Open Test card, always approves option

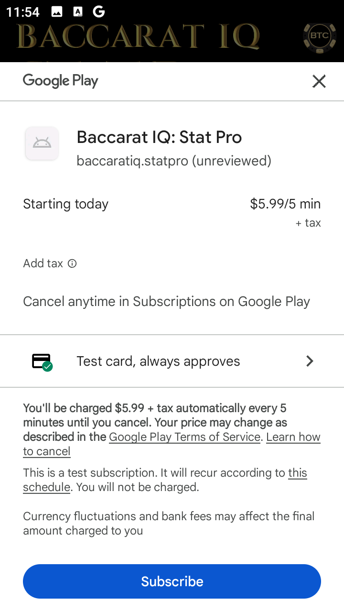[158, 361]
